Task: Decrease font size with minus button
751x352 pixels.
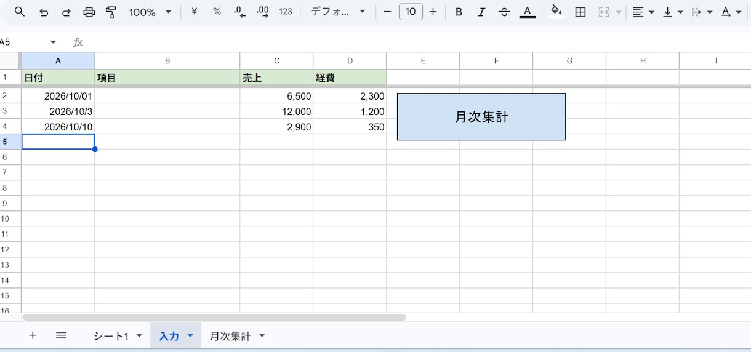Action: tap(387, 12)
